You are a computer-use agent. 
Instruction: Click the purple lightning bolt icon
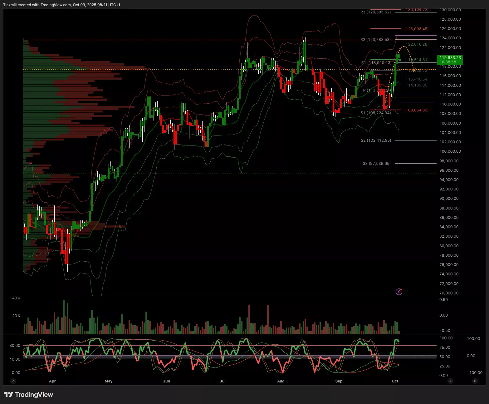pos(399,292)
